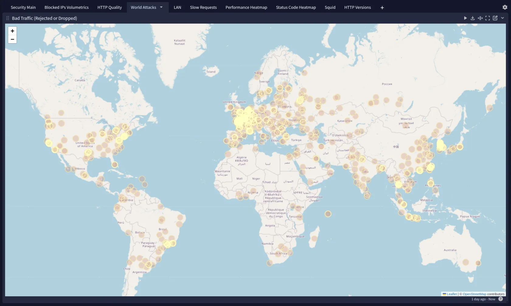The image size is (511, 306).
Task: Edit the Bad Traffic panel
Action: 495,18
